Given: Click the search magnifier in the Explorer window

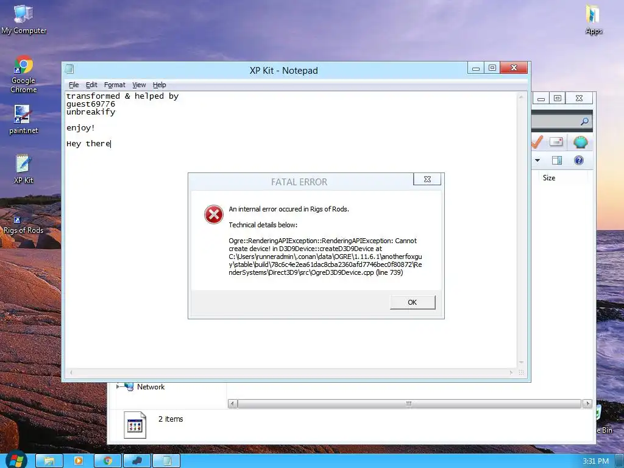Looking at the screenshot, I should tap(584, 121).
